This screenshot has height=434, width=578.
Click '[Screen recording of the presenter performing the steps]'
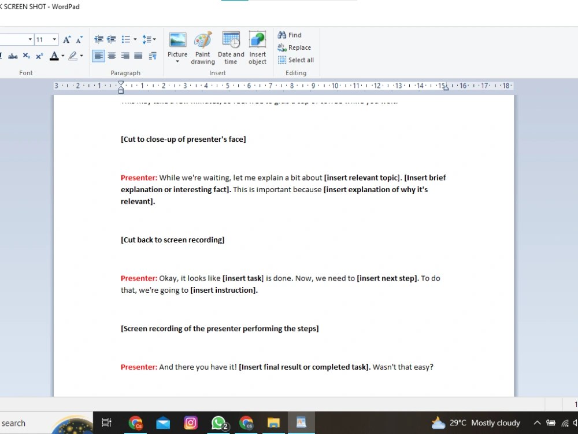(220, 329)
